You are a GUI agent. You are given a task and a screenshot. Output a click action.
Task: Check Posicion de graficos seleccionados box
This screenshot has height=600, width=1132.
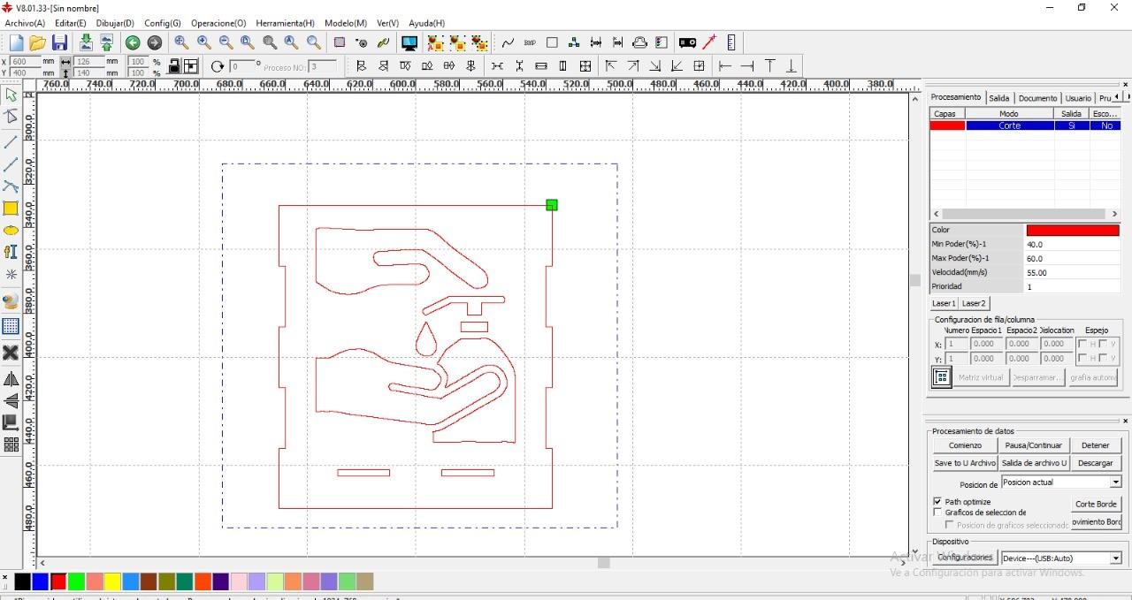point(950,525)
